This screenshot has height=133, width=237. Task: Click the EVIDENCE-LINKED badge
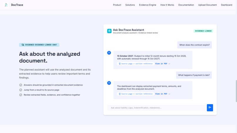click(x=203, y=31)
